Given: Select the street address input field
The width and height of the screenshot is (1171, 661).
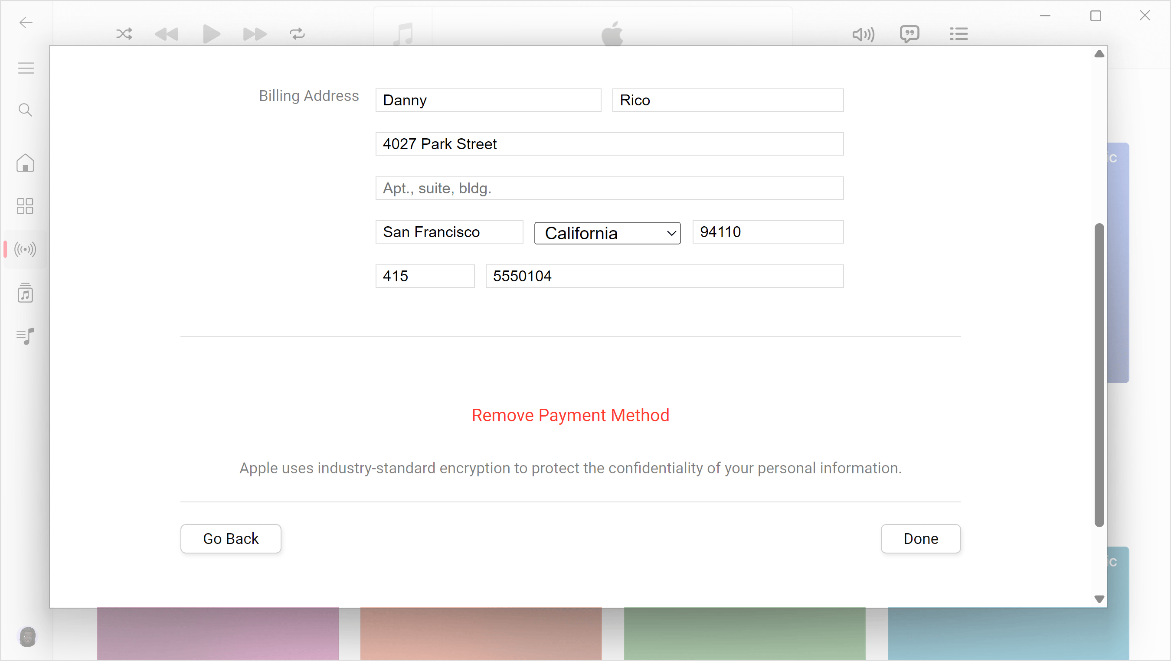Looking at the screenshot, I should pos(610,145).
